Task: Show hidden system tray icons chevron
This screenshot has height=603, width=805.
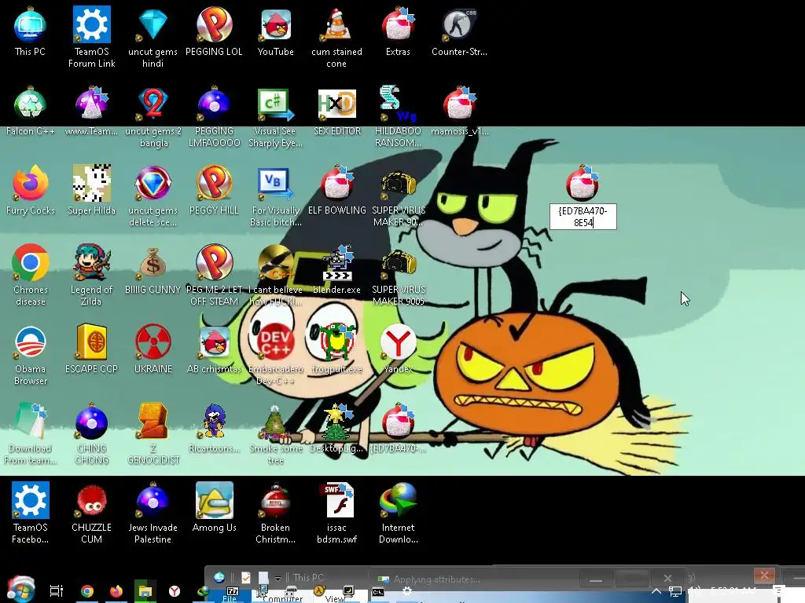Action: click(656, 591)
